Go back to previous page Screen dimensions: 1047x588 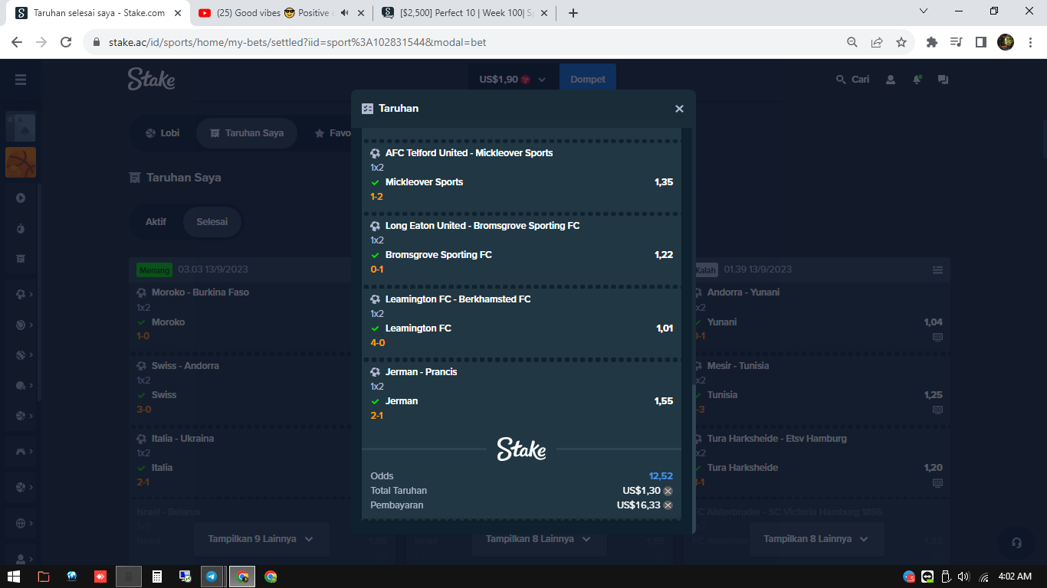(17, 43)
